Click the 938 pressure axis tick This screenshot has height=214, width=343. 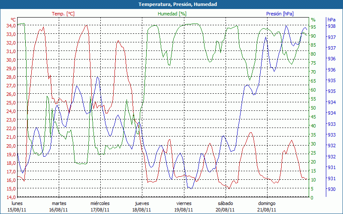coord(331,26)
